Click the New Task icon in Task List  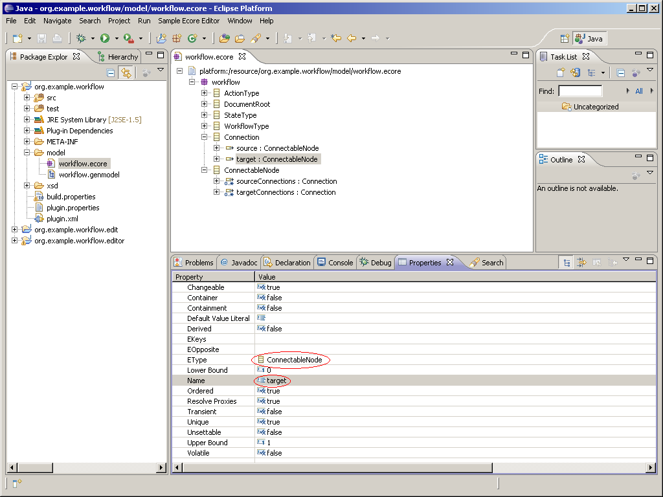561,73
